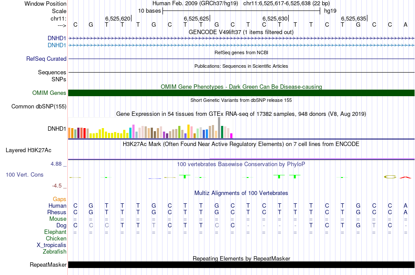Click the dark green OMIM Genes bar
The image size is (415, 275).
tap(241, 93)
